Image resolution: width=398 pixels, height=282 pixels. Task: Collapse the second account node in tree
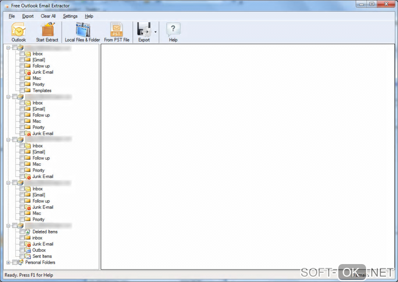(8, 97)
